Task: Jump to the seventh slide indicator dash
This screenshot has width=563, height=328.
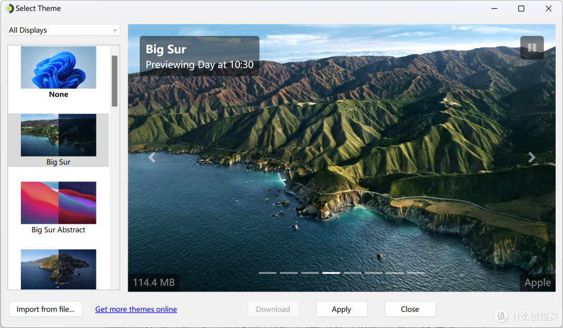Action: tap(395, 273)
